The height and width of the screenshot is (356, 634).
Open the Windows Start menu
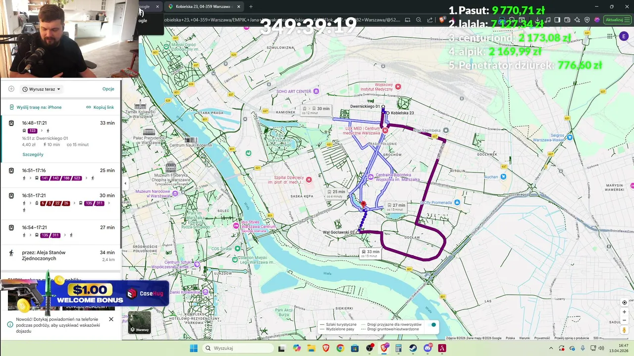tap(194, 348)
